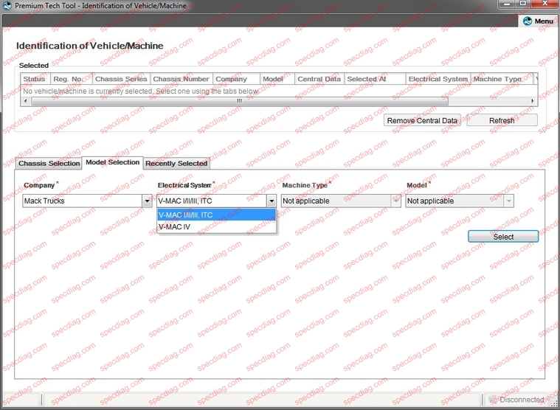This screenshot has height=410, width=560.
Task: Click Remove Central Data button
Action: 422,120
